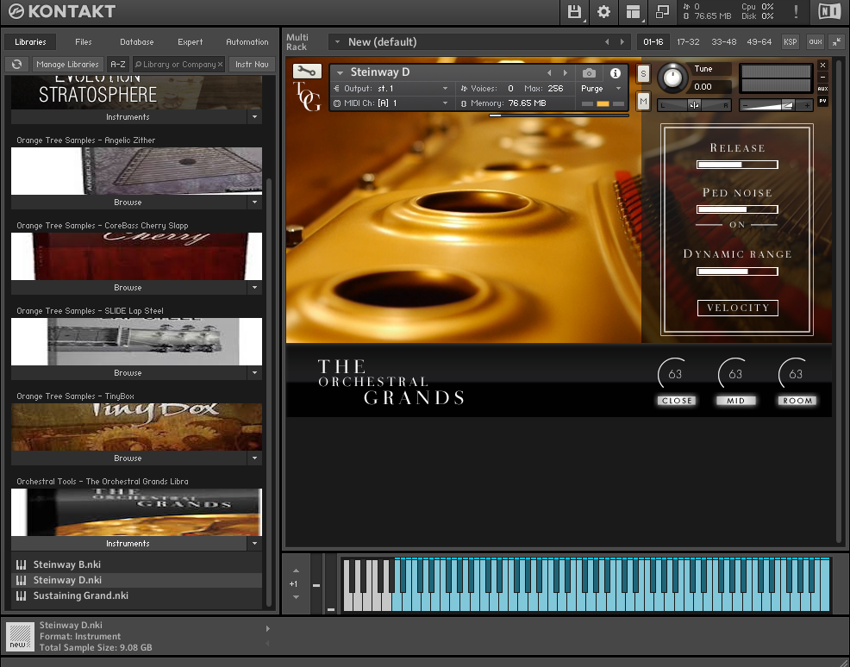Click the refresh libraries icon
This screenshot has height=667, width=850.
16,64
